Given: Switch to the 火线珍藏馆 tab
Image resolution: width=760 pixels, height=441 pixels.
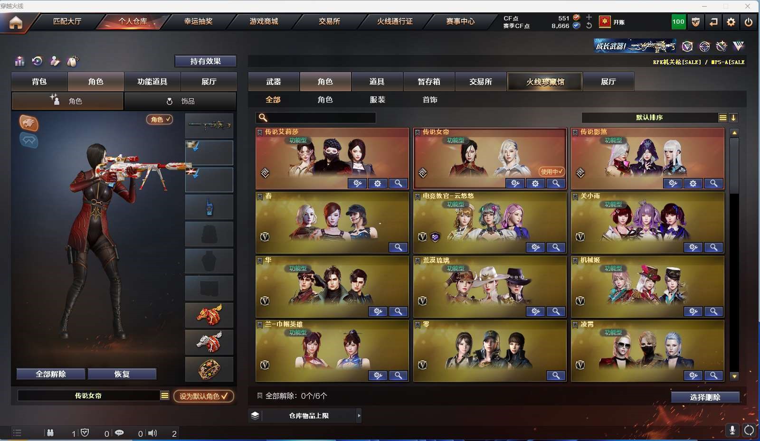Looking at the screenshot, I should point(545,82).
